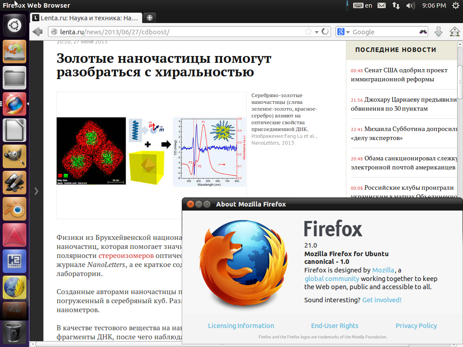The height and width of the screenshot is (347, 463).
Task: Open the blue H2 app icon
Action: [x=14, y=261]
